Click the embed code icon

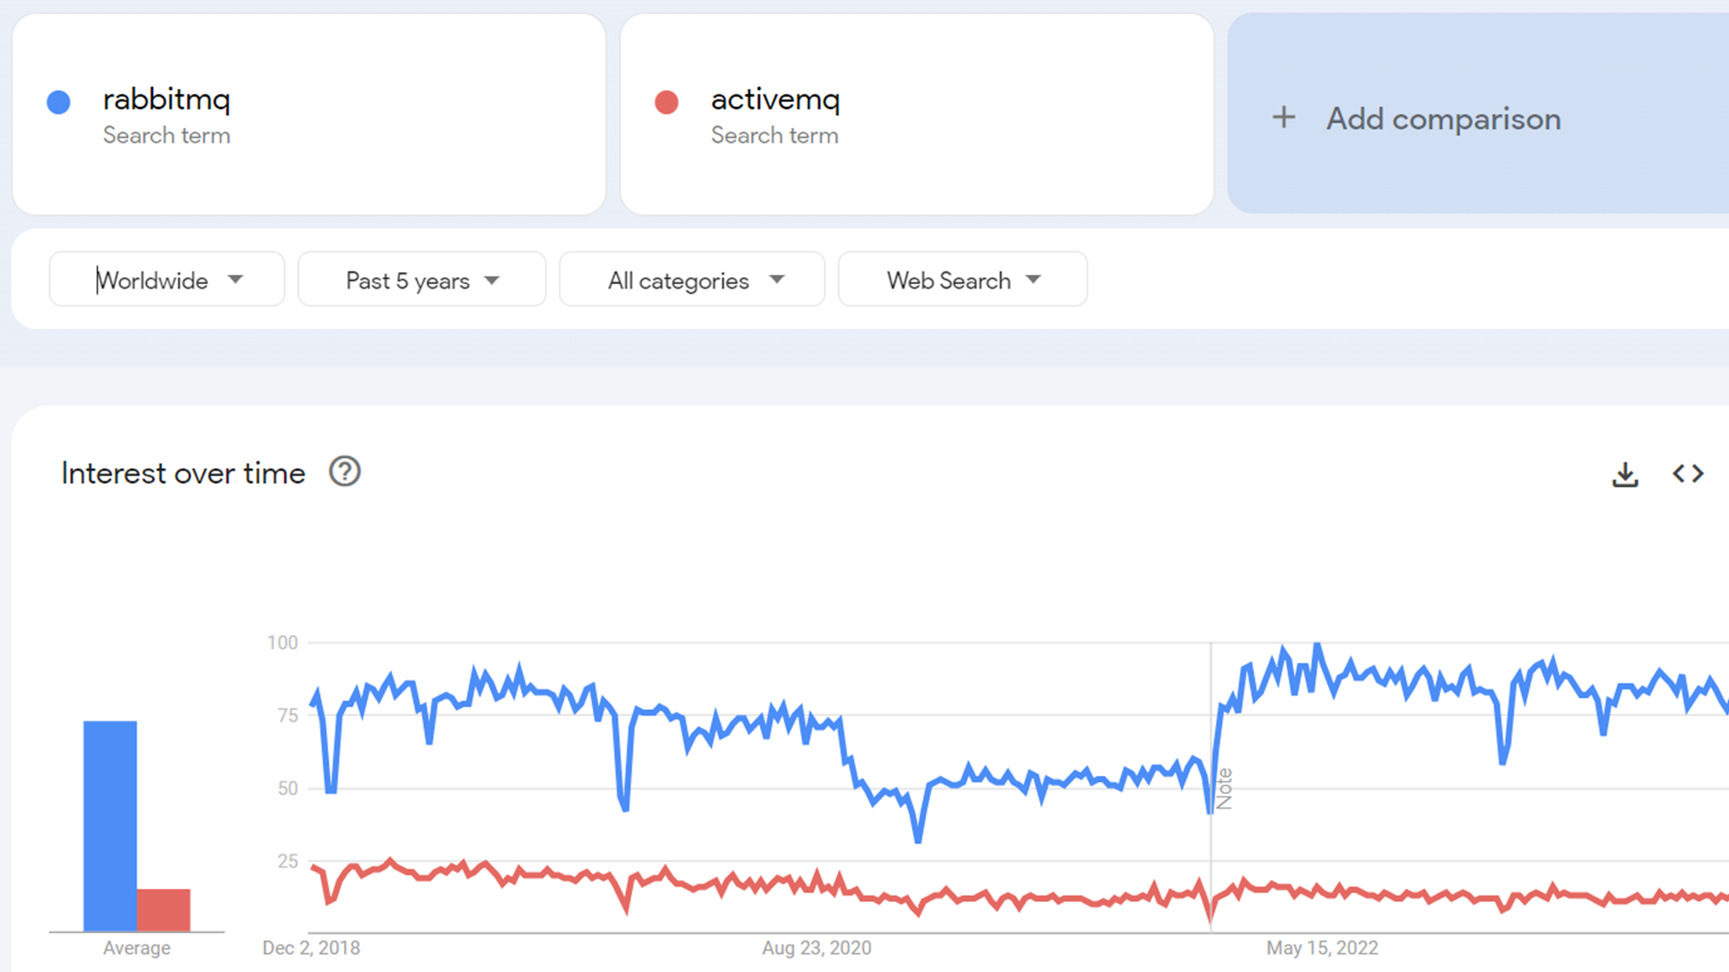1688,473
